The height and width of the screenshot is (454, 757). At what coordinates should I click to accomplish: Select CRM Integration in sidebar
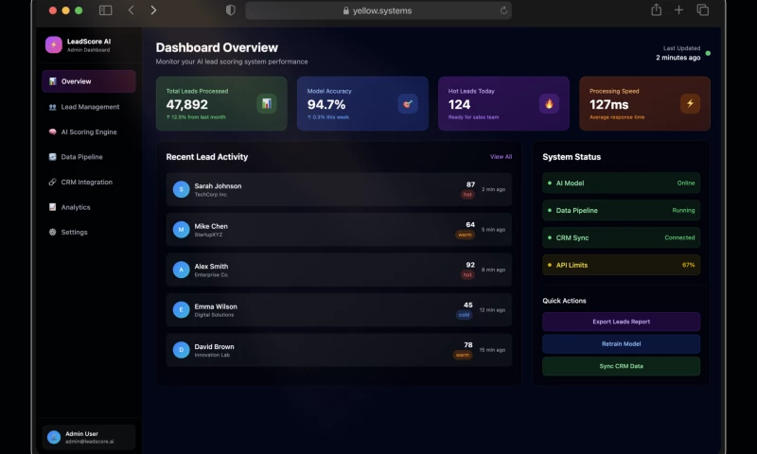[x=89, y=182]
